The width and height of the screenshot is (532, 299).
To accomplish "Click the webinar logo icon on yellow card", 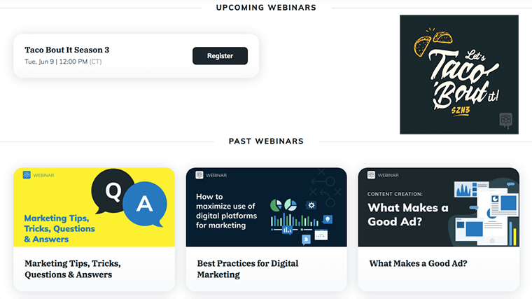I will [x=27, y=175].
